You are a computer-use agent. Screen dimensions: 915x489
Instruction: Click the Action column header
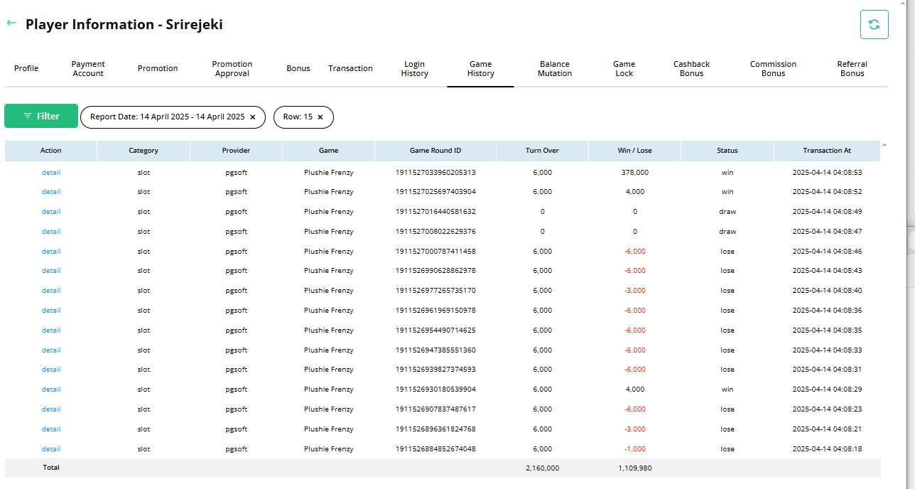(51, 151)
